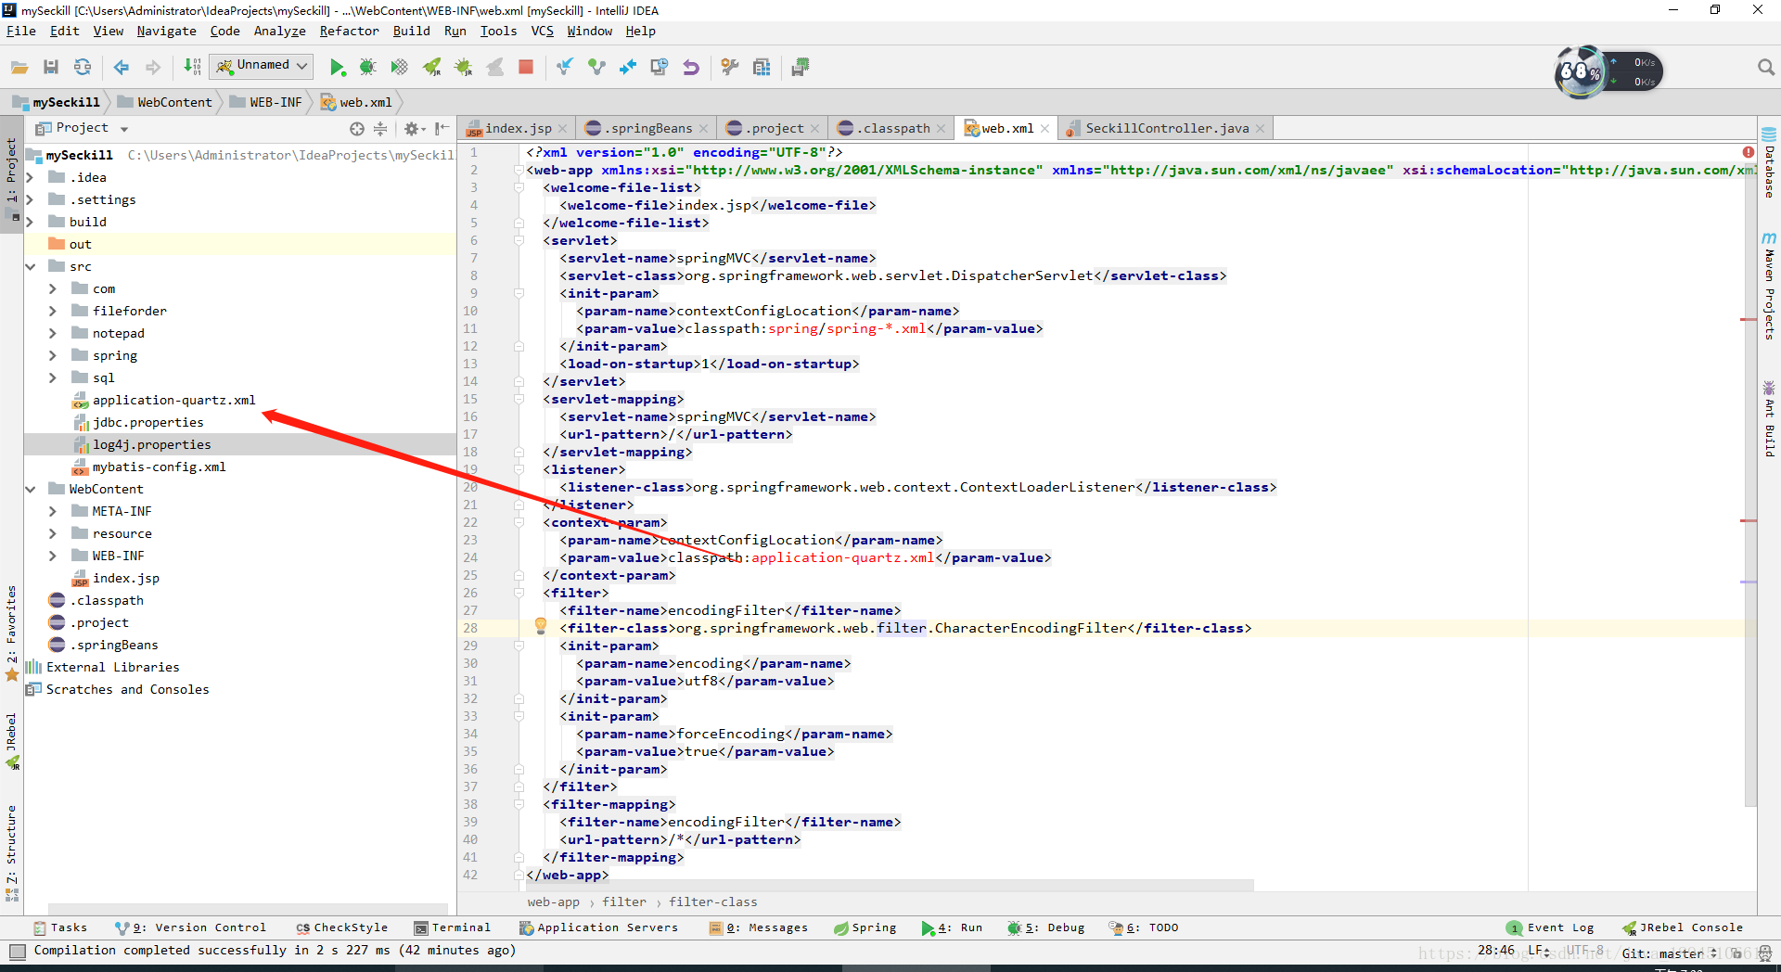This screenshot has width=1781, height=972.
Task: Click the purple Revert arrow icon
Action: tap(691, 67)
